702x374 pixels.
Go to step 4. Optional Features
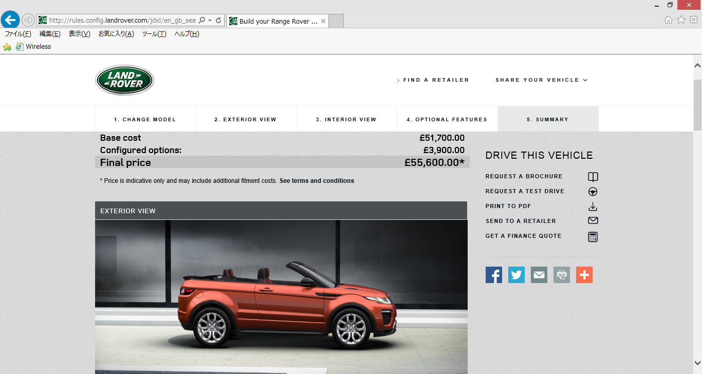pos(447,119)
